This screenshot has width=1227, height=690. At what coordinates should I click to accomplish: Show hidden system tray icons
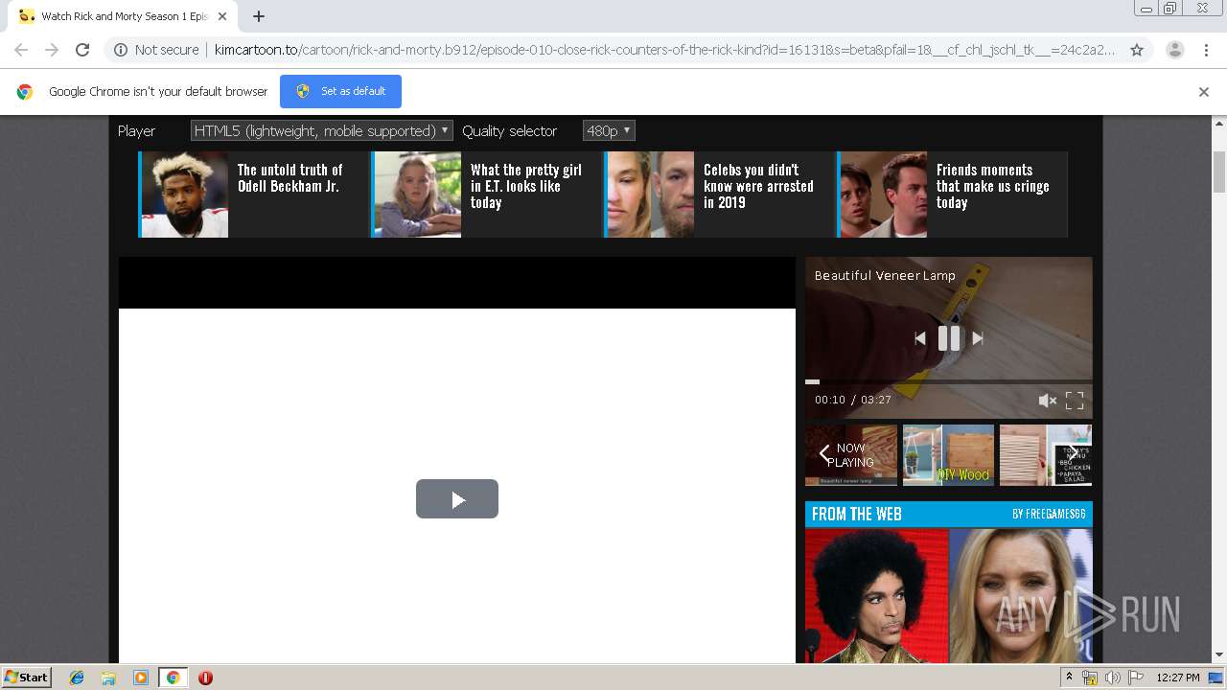(1069, 678)
